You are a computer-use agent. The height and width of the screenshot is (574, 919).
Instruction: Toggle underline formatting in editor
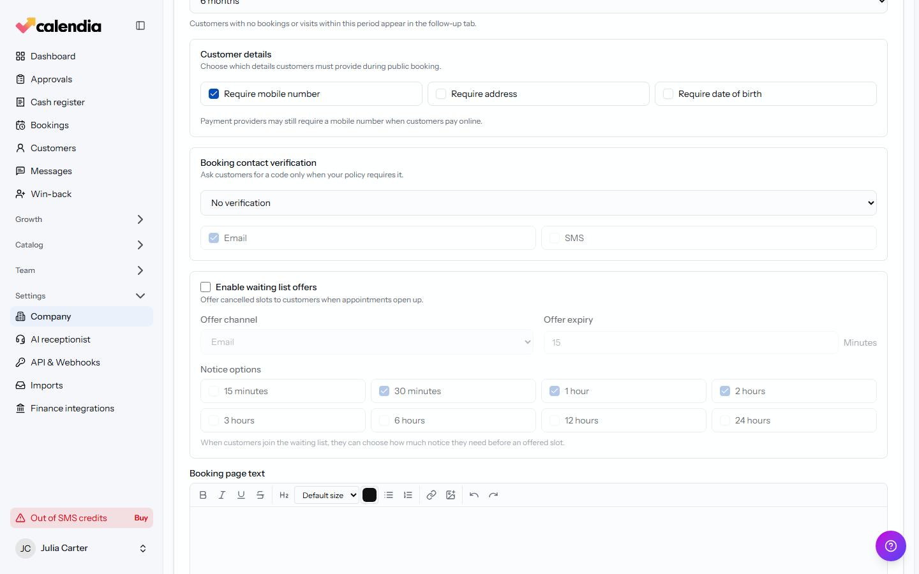241,495
